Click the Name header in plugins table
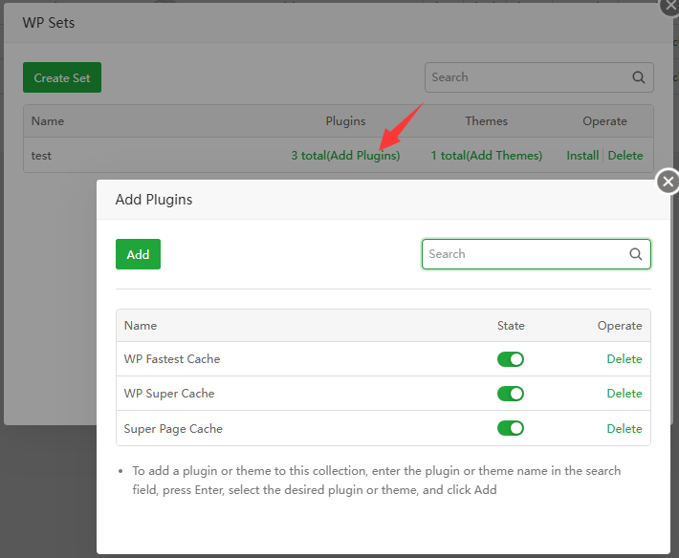The height and width of the screenshot is (558, 679). pyautogui.click(x=141, y=326)
